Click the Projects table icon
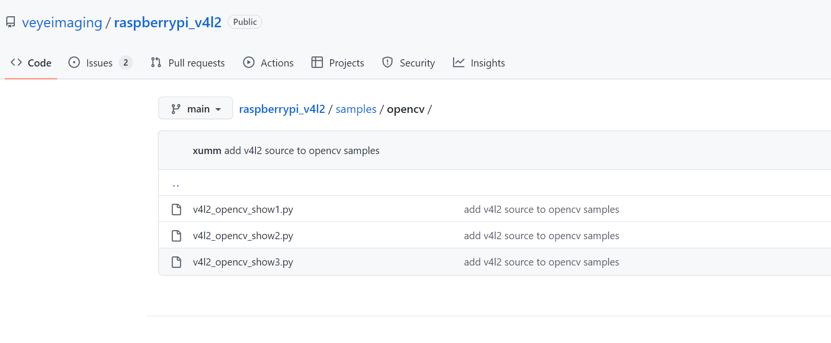 point(317,63)
